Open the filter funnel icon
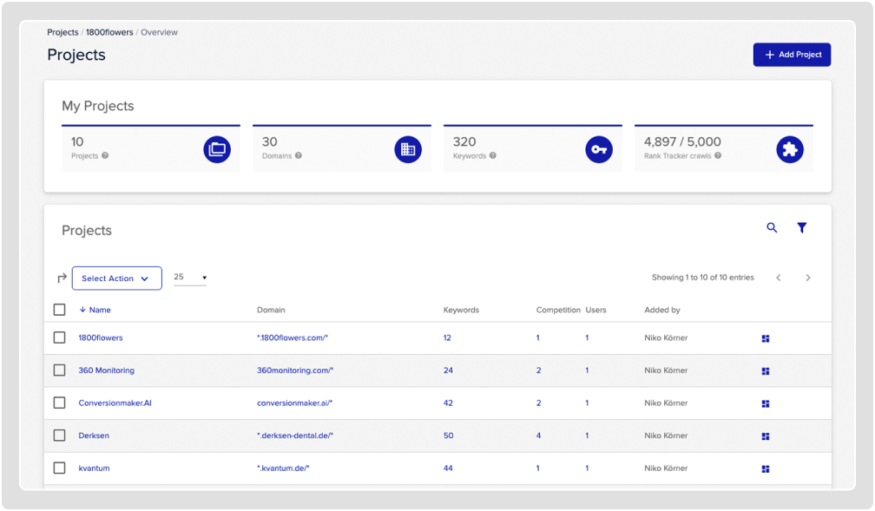The image size is (875, 511). tap(802, 228)
